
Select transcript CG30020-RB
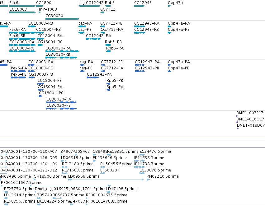tap(58, 54)
